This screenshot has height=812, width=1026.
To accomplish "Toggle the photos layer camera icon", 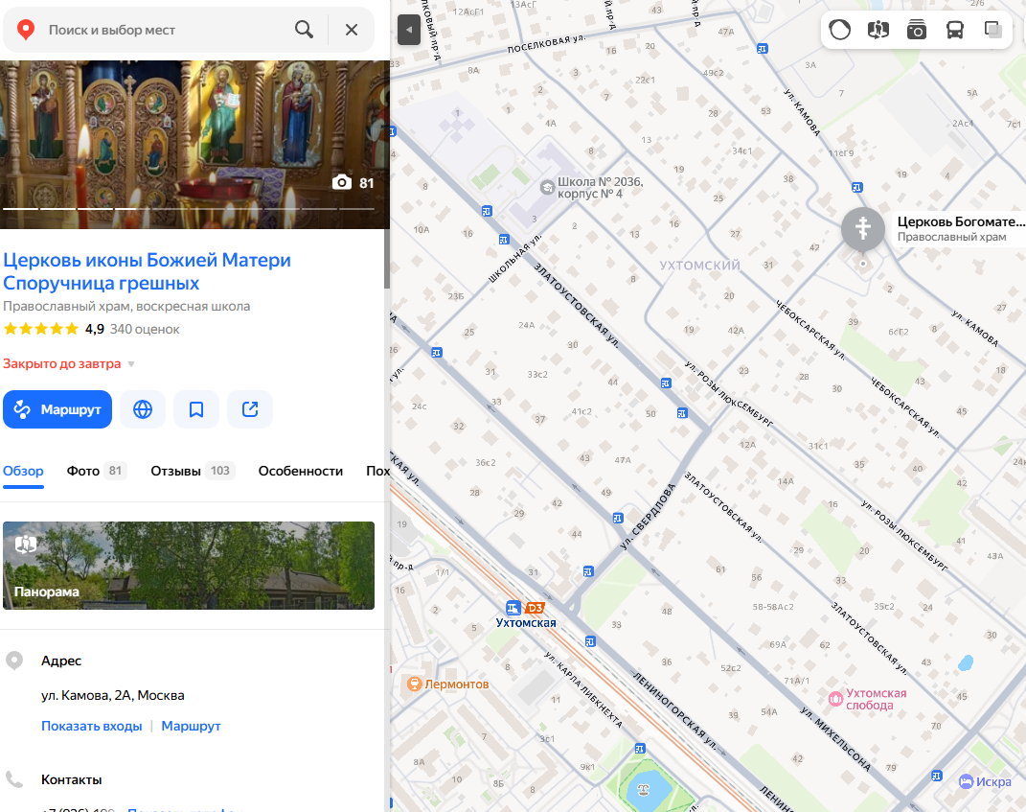I will tap(917, 30).
